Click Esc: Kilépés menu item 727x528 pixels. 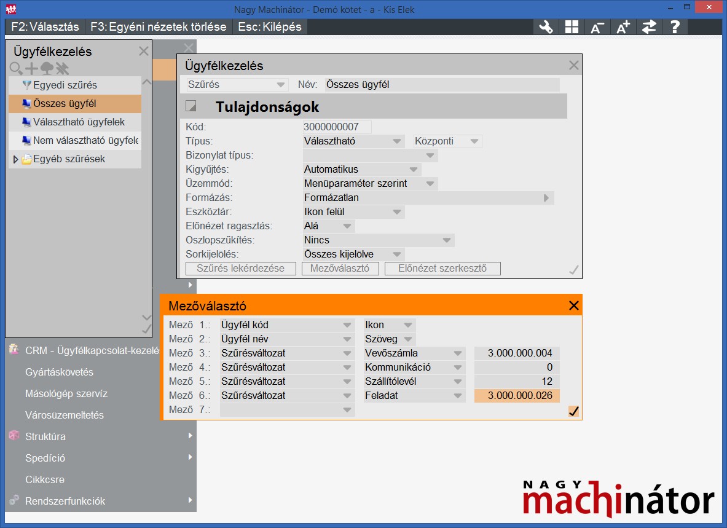pos(269,27)
